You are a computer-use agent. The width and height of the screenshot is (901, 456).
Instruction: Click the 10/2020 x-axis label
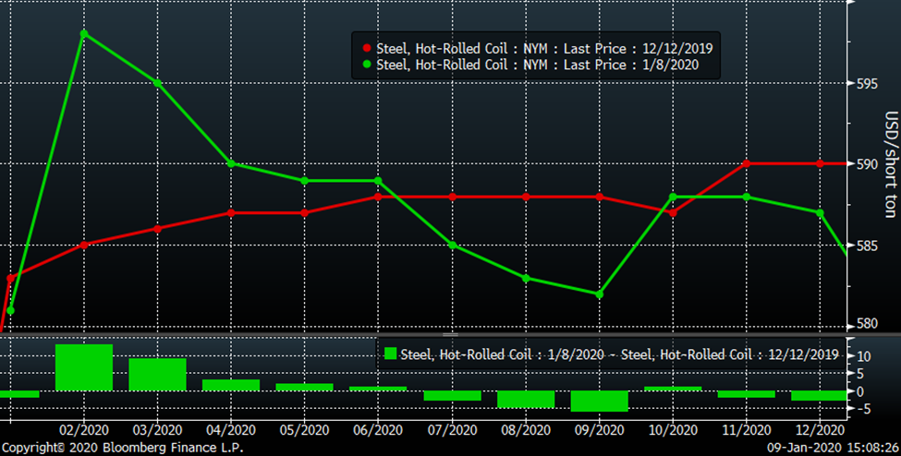[x=672, y=429]
